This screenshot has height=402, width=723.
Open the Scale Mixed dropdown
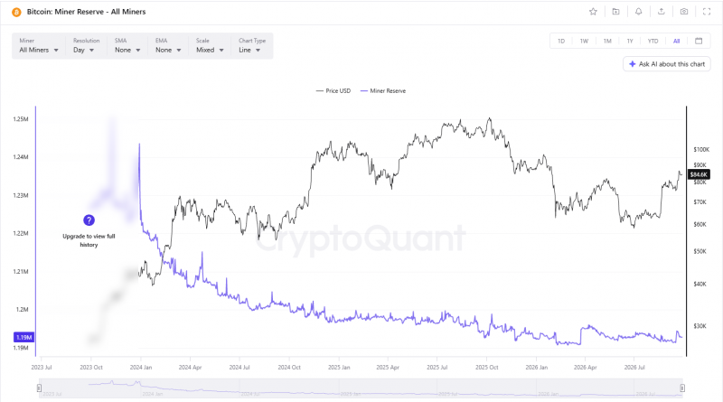tap(210, 46)
